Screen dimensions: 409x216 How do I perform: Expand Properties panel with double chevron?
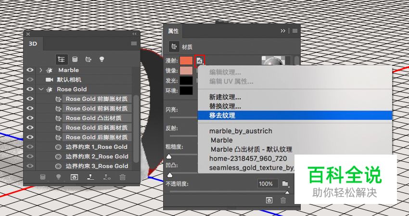pos(283,31)
